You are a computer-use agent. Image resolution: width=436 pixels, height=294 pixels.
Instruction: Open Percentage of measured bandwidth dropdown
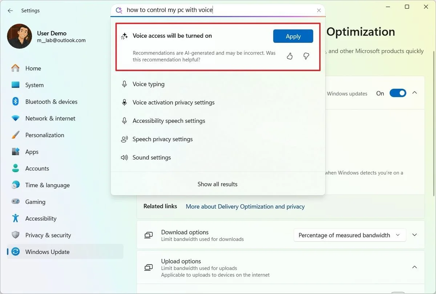349,235
